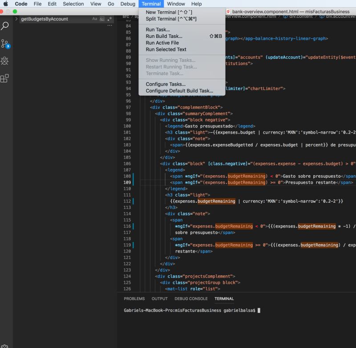Toggle Match Case in the search widget
356x348 pixels.
pyautogui.click(x=94, y=19)
